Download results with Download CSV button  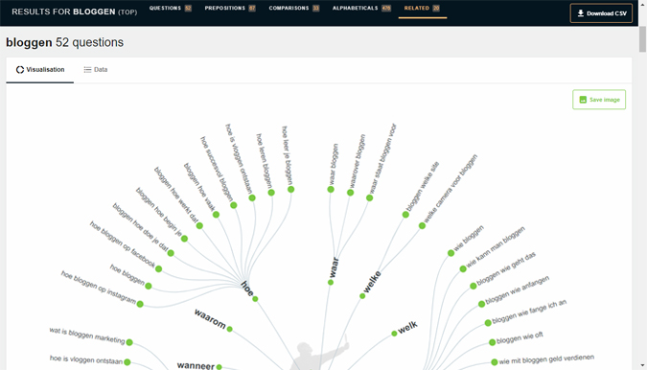click(x=601, y=13)
